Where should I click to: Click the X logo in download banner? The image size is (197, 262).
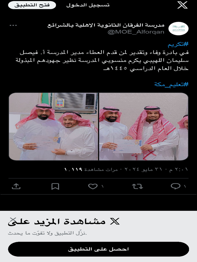pos(115,221)
